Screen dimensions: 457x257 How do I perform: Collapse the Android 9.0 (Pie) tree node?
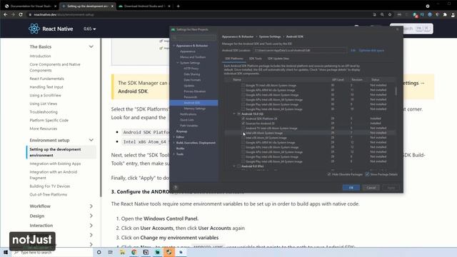[234, 166]
